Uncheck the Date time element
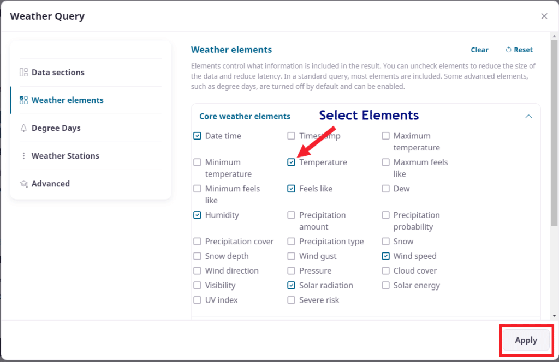This screenshot has width=559, height=362. (197, 135)
